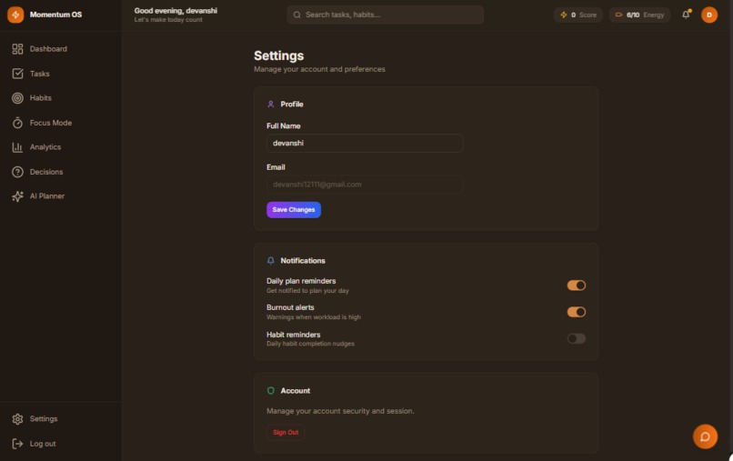Click the Momentum OS brand name
This screenshot has height=461, width=733.
(x=55, y=15)
